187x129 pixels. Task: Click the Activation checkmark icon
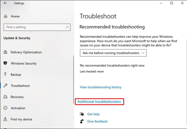5,108
